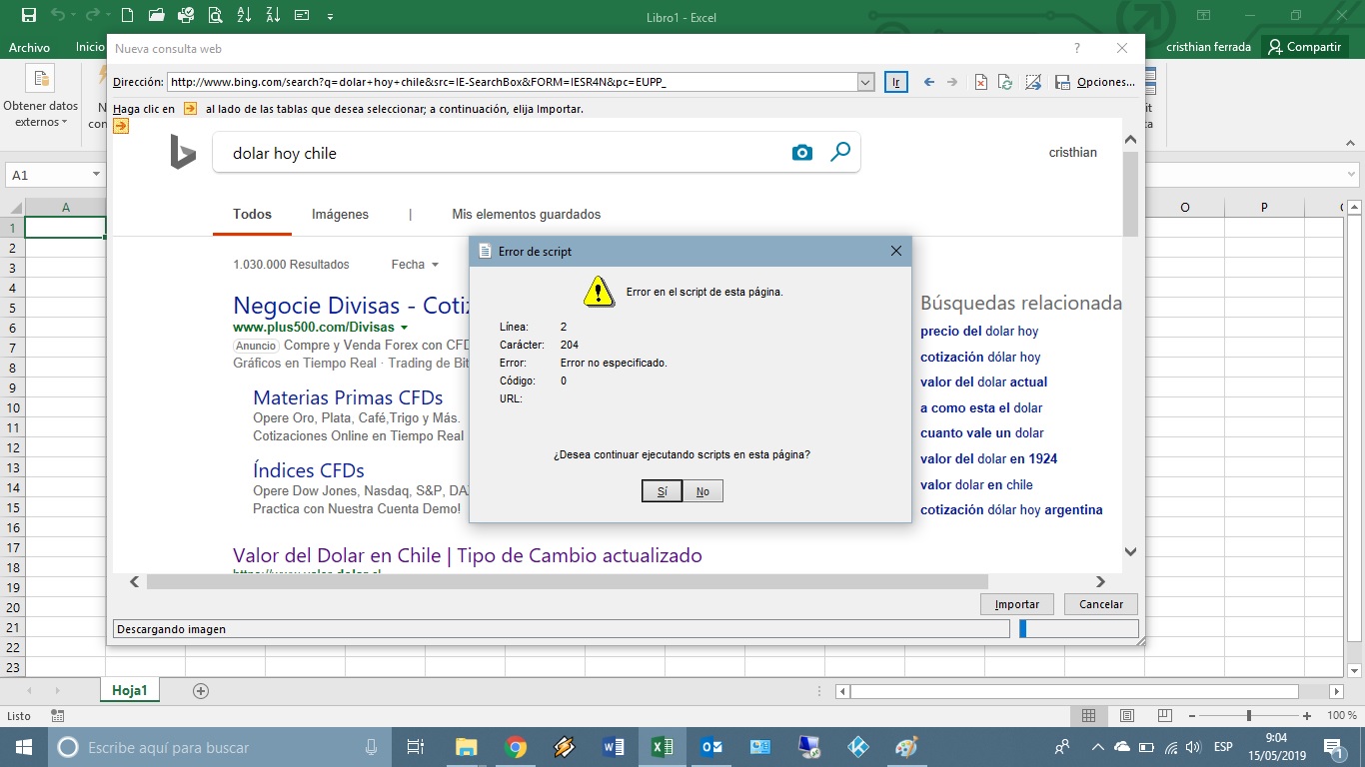Go forward with the forward arrow icon
The height and width of the screenshot is (767, 1365).
coord(952,82)
